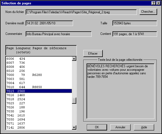162x134 pixels.
Task: Click the Nom du fichier path field
Action: pyautogui.click(x=81, y=12)
